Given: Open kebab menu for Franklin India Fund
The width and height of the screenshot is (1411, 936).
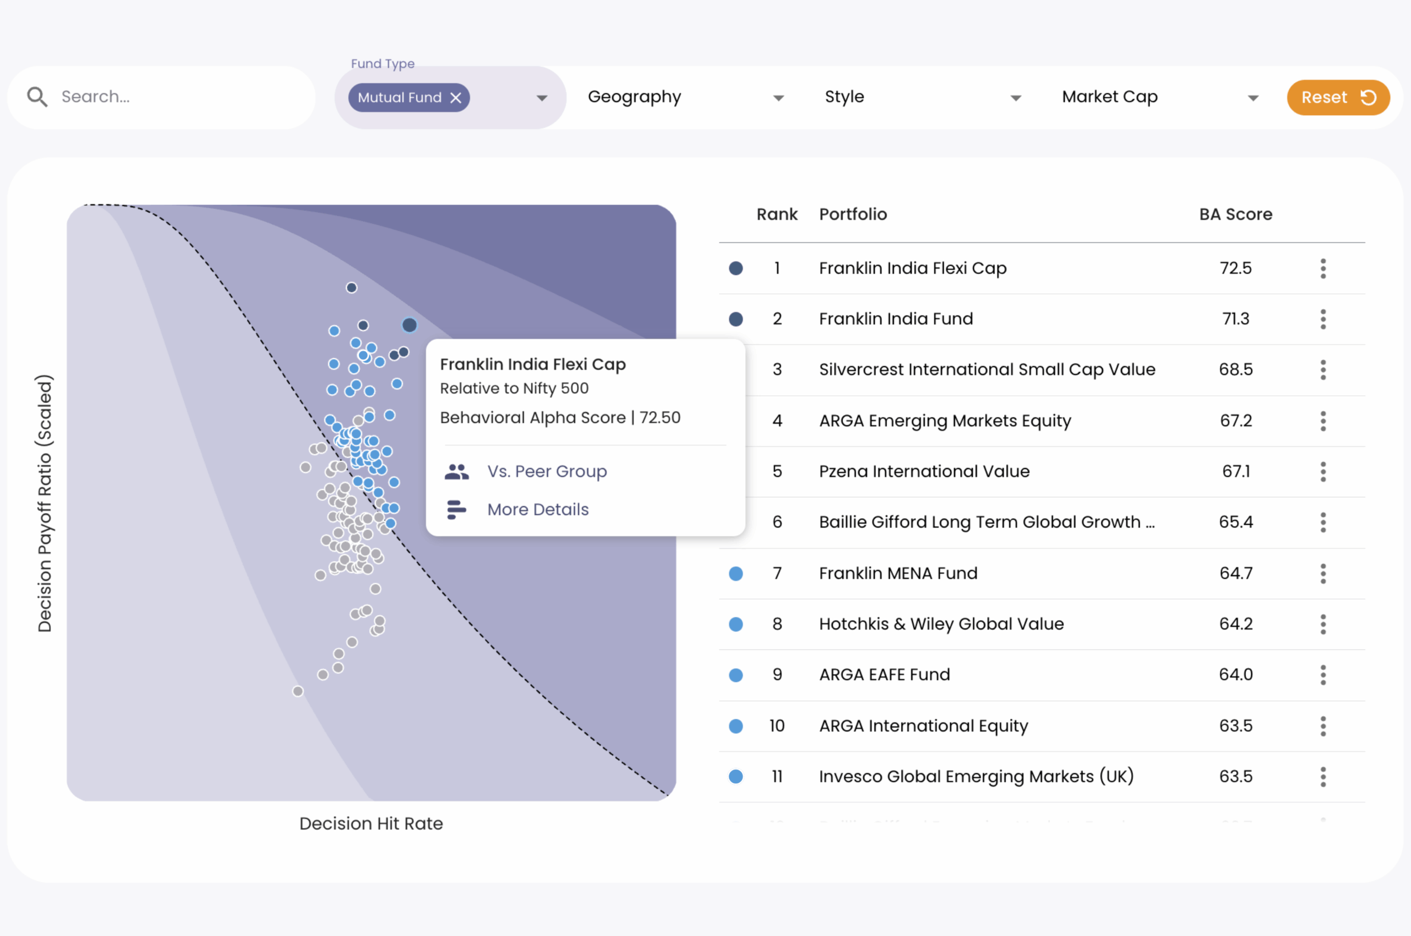Looking at the screenshot, I should (1323, 319).
